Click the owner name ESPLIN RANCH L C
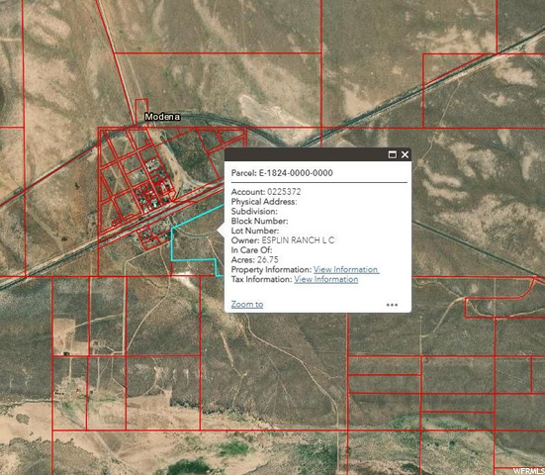This screenshot has width=545, height=475. [298, 240]
